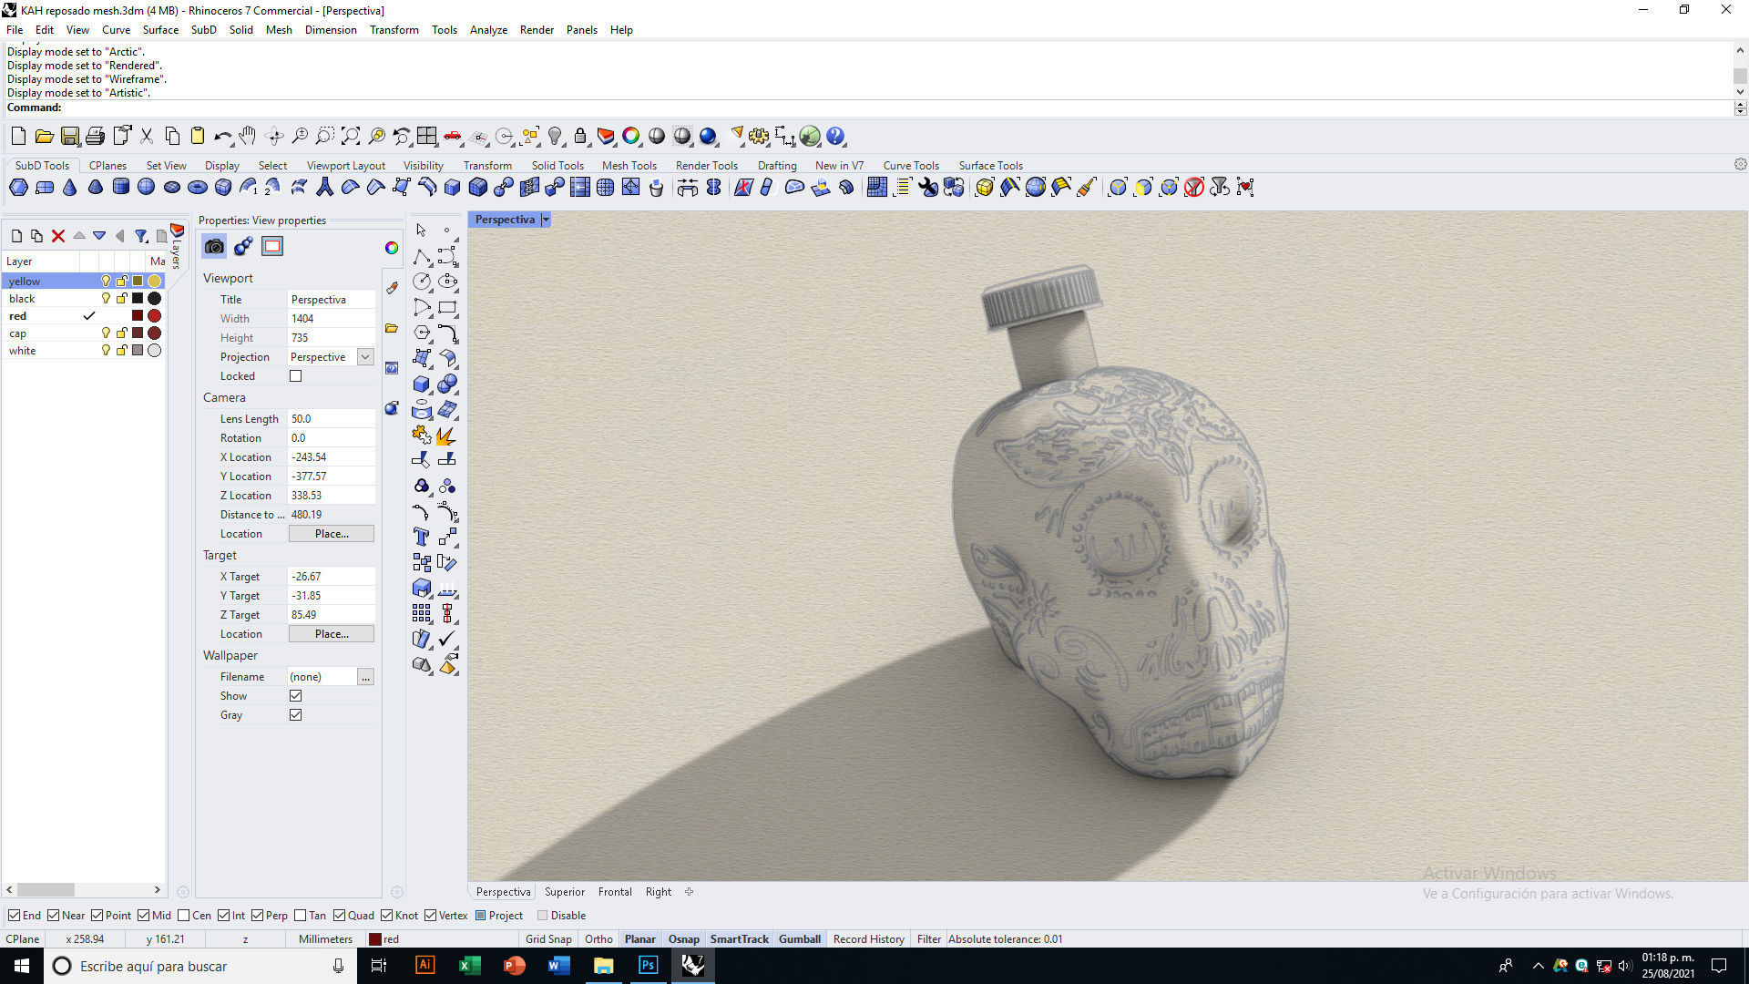The height and width of the screenshot is (984, 1749).
Task: Toggle the Quad osnap checkbox
Action: click(x=339, y=916)
